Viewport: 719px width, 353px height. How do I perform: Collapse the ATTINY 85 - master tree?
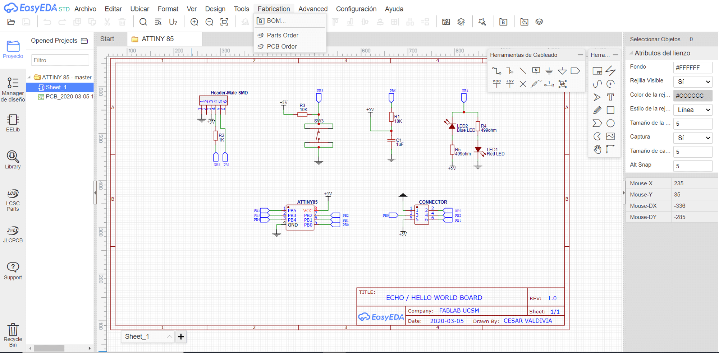[x=29, y=77]
